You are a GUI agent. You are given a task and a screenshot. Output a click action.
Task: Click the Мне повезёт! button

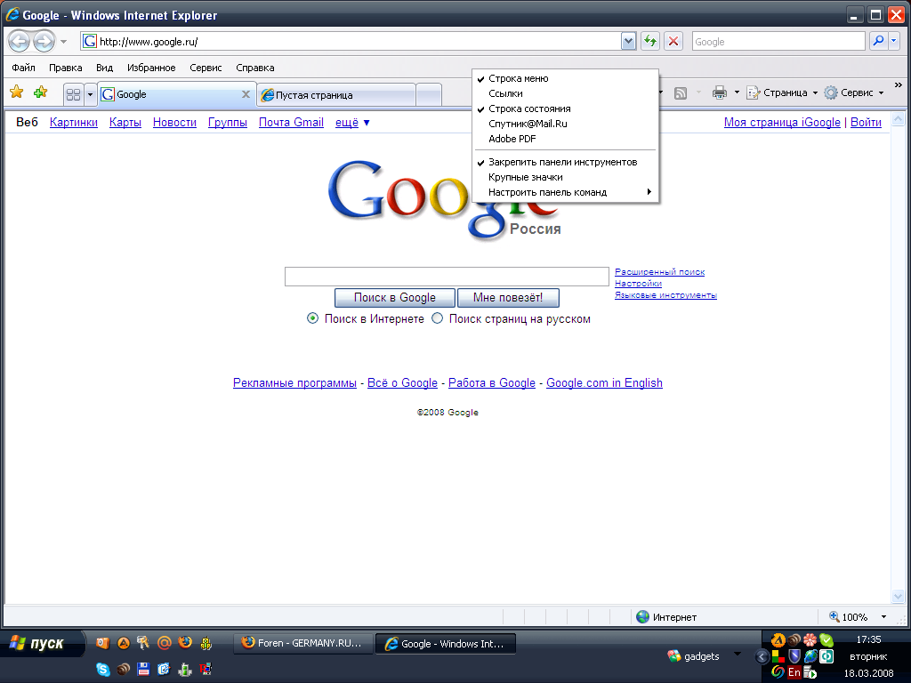click(x=508, y=298)
